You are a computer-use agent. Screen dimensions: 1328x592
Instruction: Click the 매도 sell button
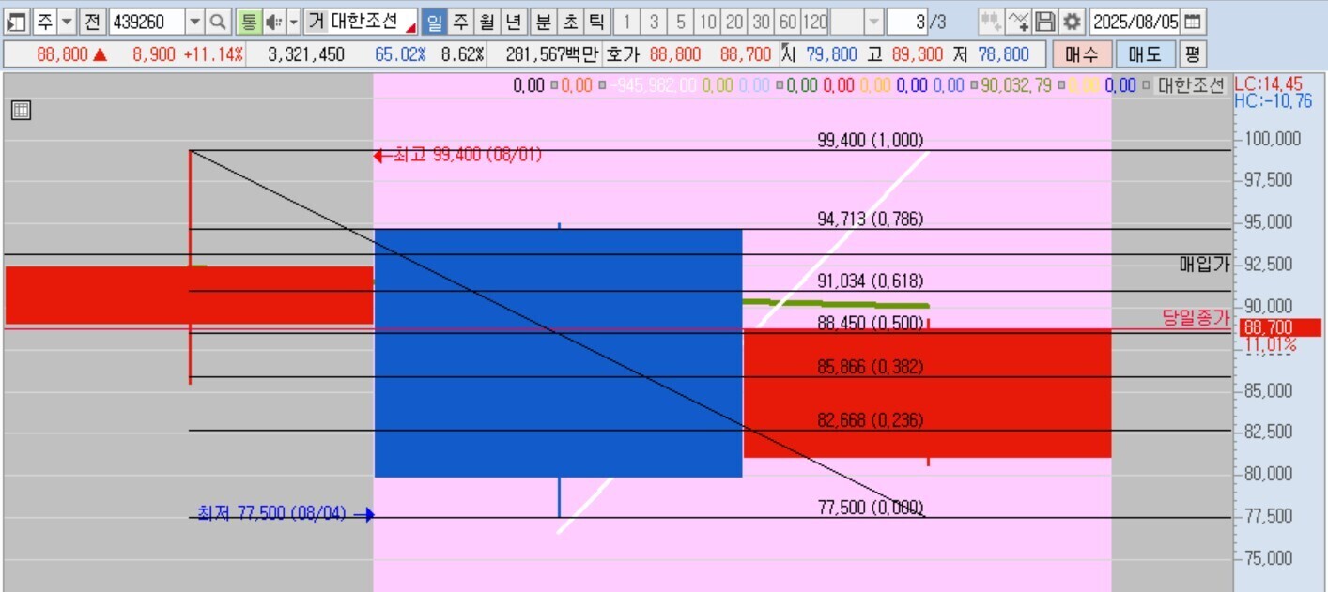tap(1145, 54)
